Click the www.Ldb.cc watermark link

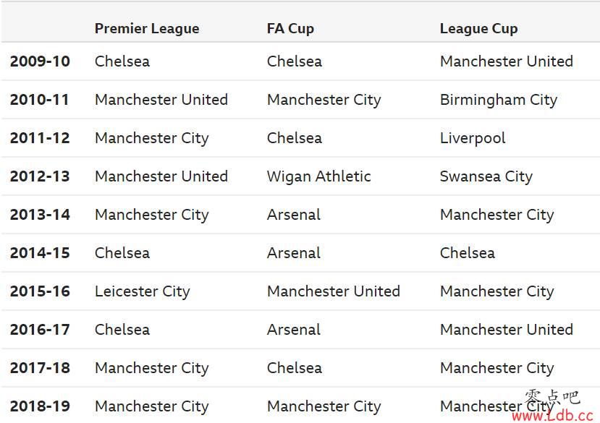[x=552, y=415]
